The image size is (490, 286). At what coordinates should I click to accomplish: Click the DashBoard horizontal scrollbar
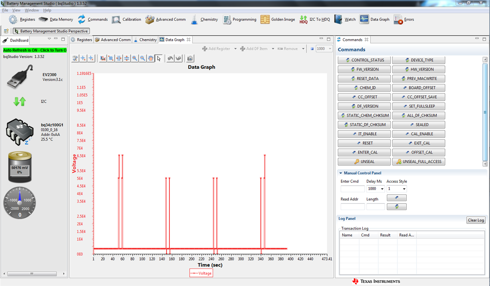click(x=34, y=274)
